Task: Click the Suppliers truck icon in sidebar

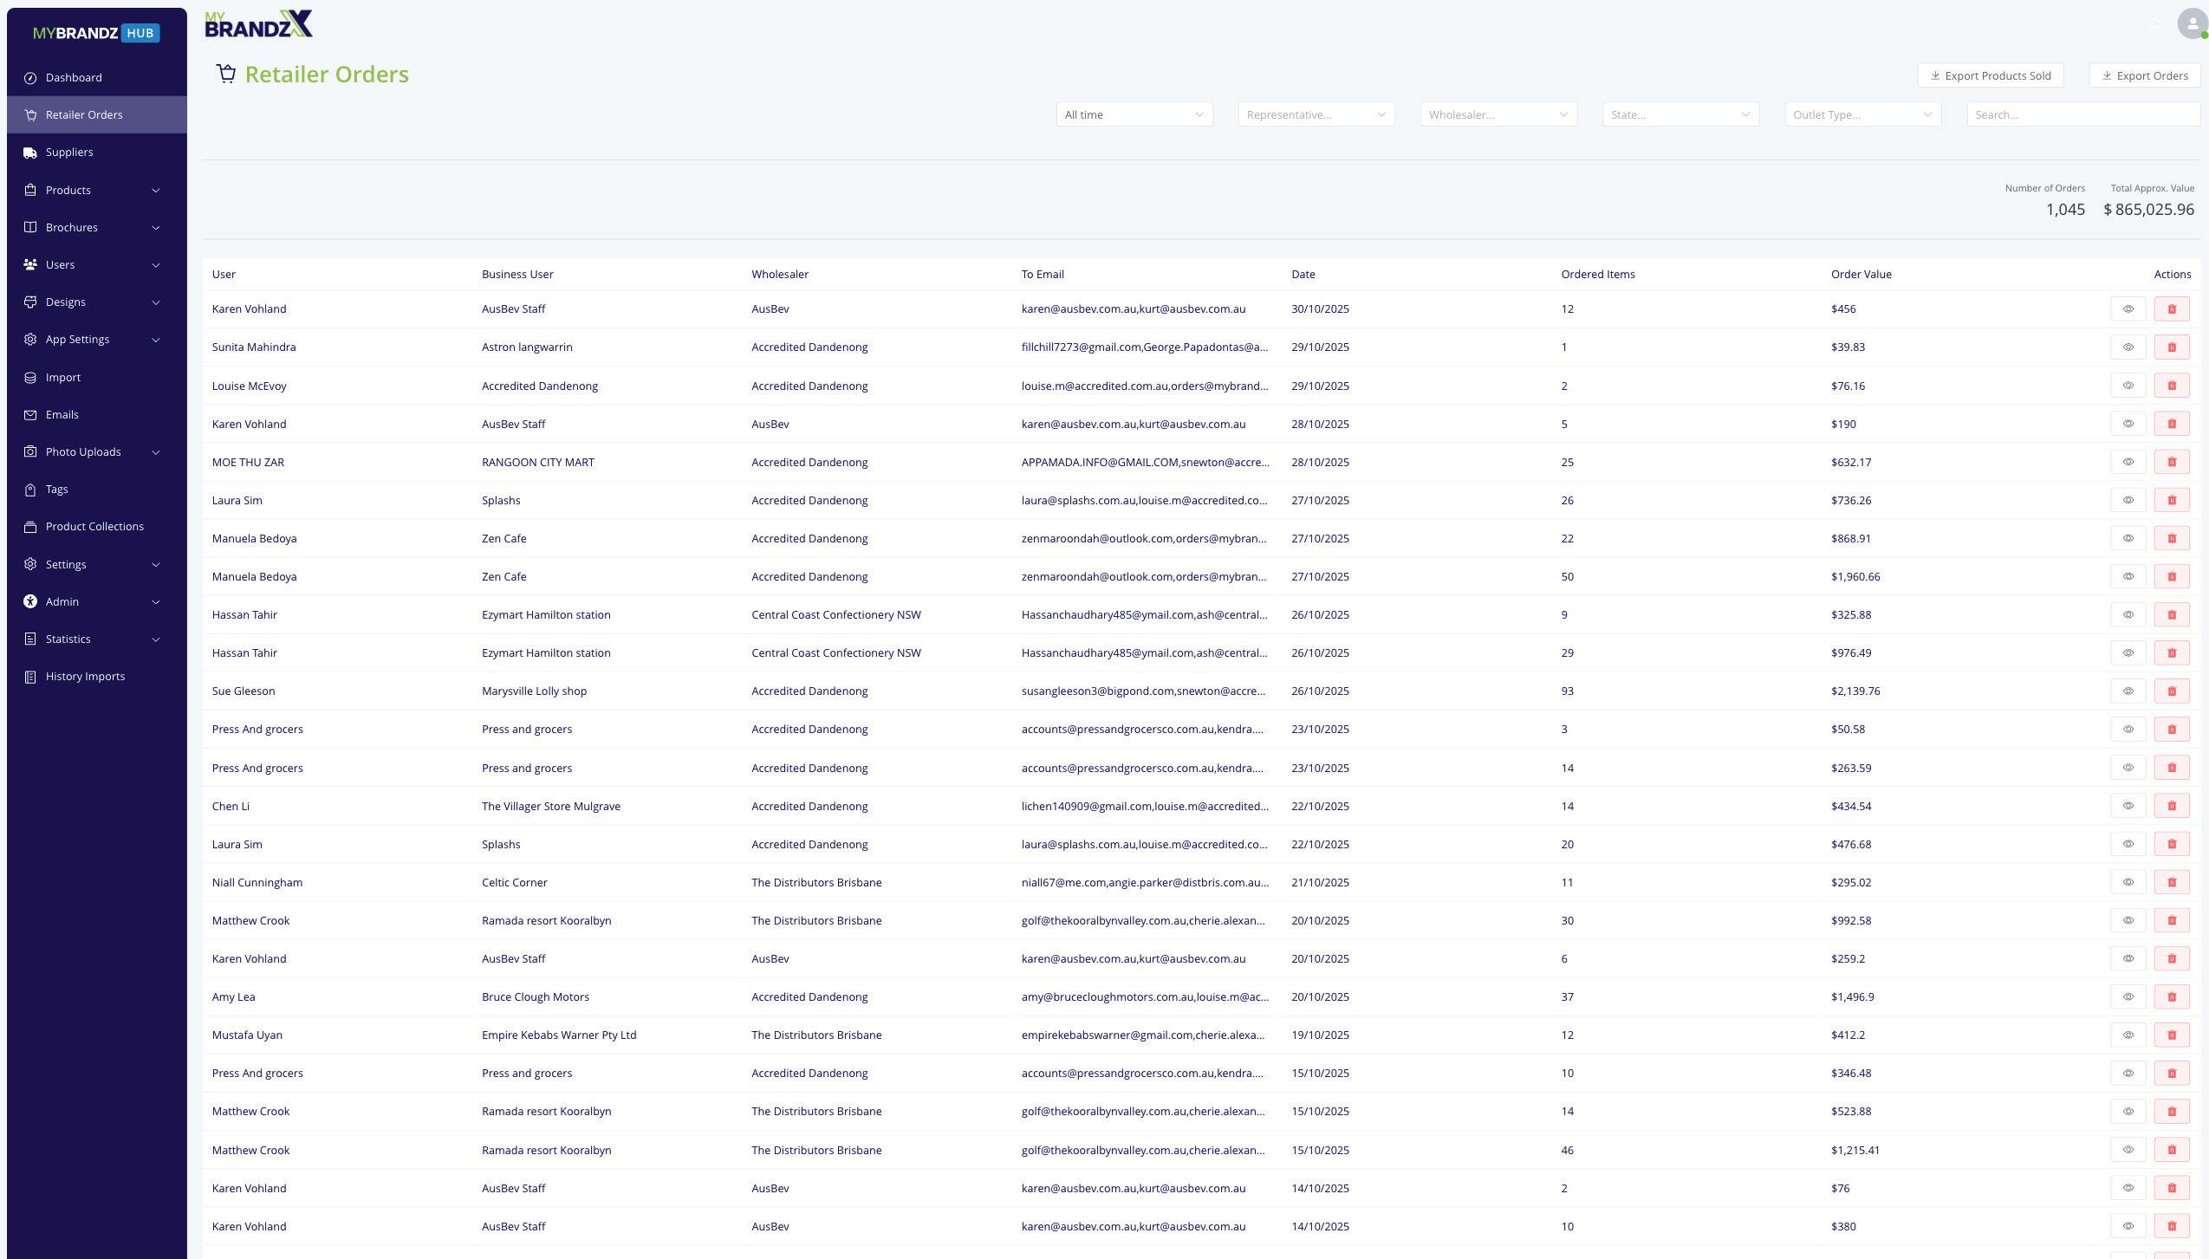Action: [30, 153]
